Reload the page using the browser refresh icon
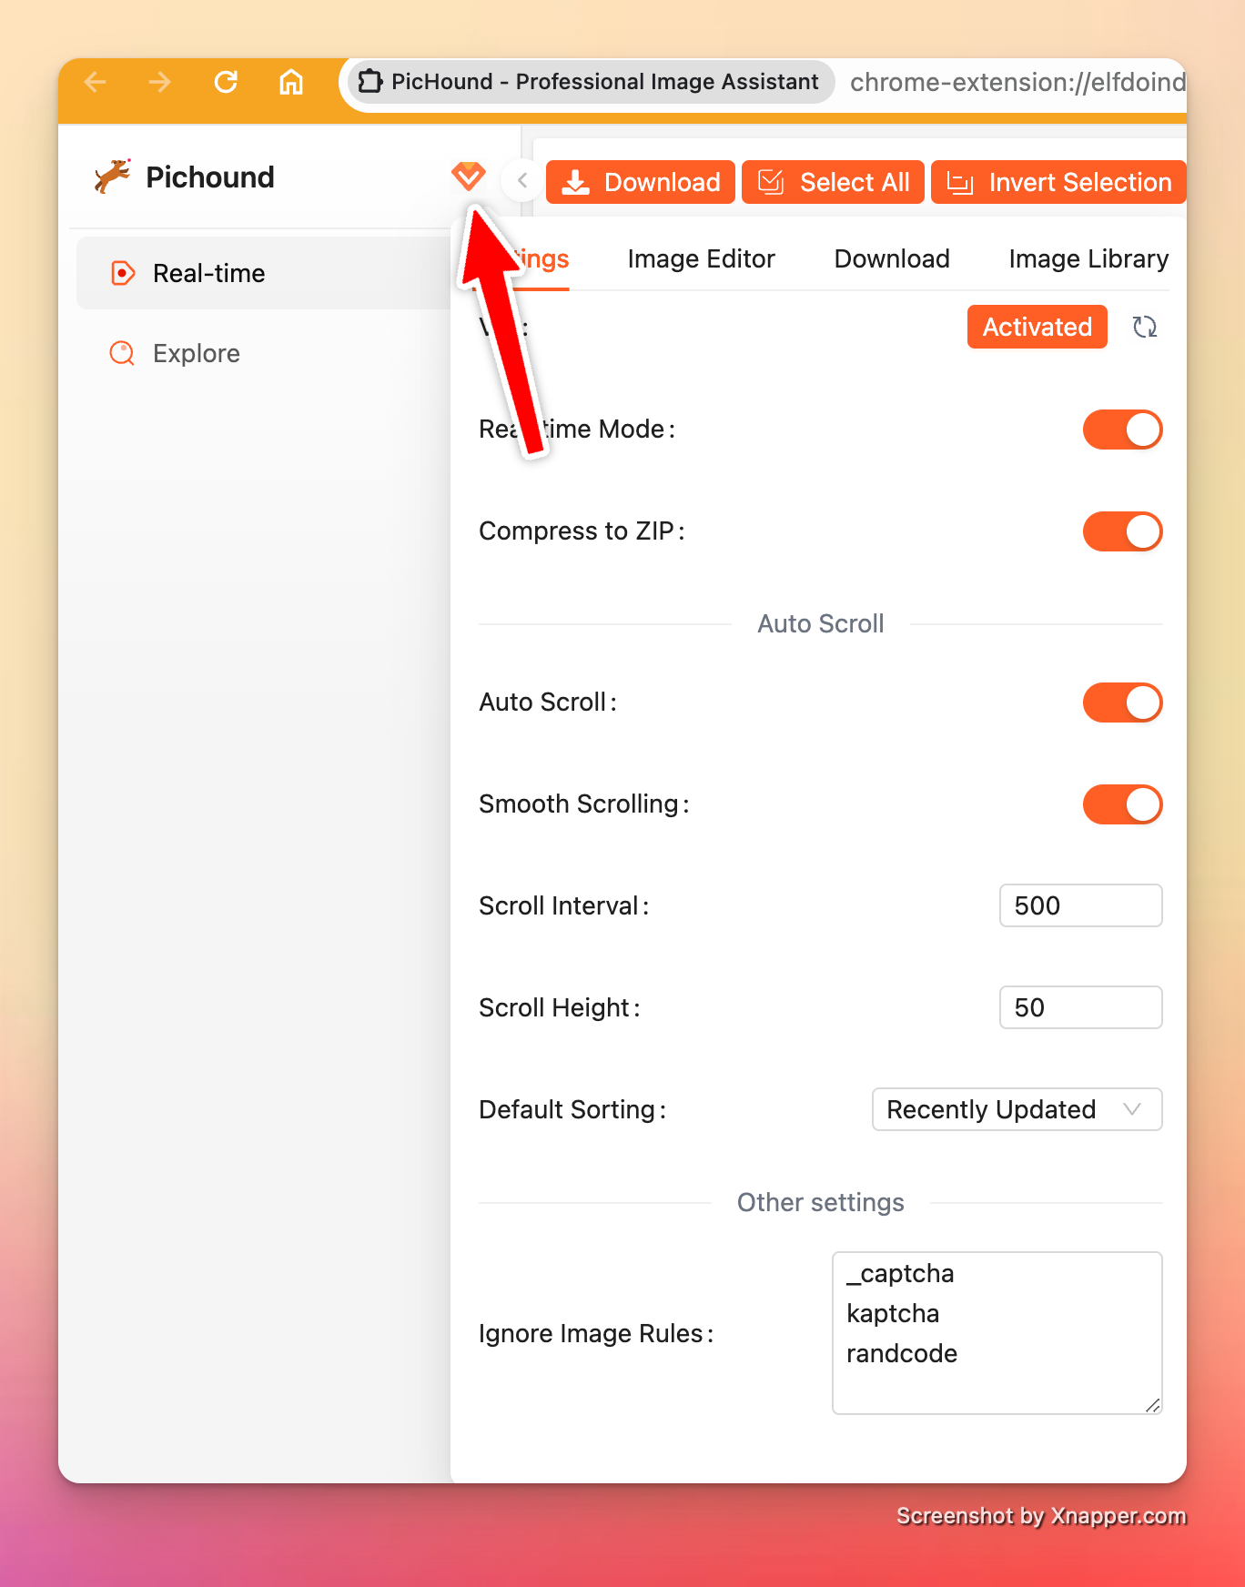The width and height of the screenshot is (1245, 1587). [x=226, y=83]
